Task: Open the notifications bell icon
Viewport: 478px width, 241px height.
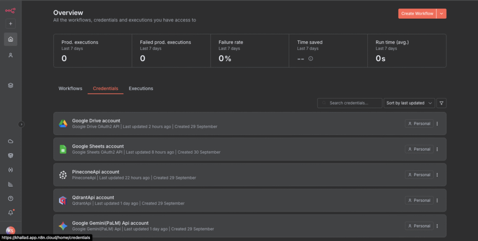Action: tap(11, 213)
